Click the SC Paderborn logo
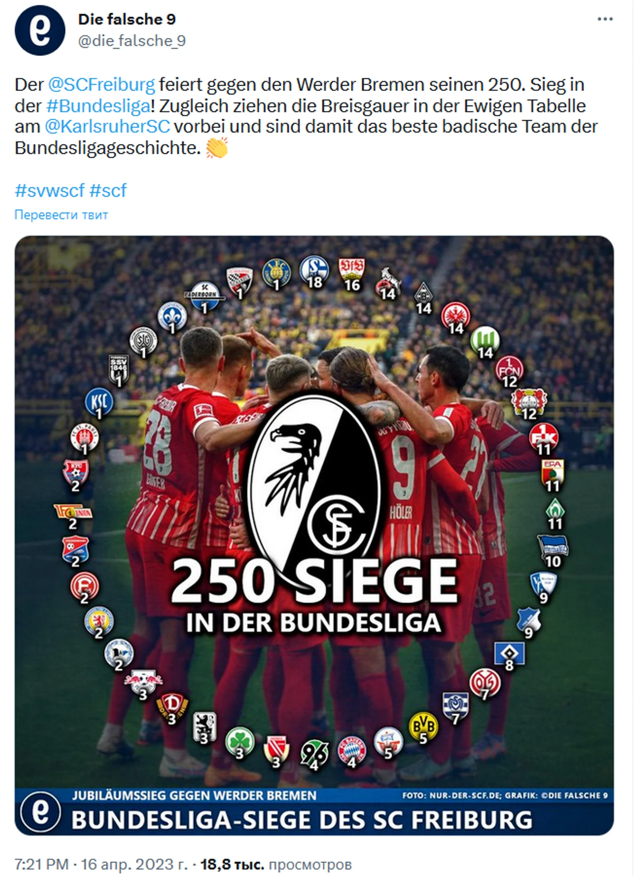This screenshot has height=876, width=635. [204, 297]
